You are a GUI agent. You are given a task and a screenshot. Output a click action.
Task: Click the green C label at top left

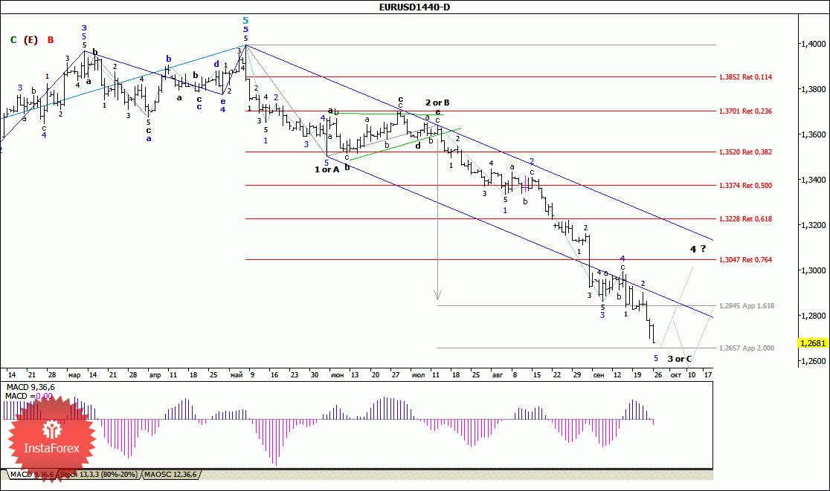point(13,40)
